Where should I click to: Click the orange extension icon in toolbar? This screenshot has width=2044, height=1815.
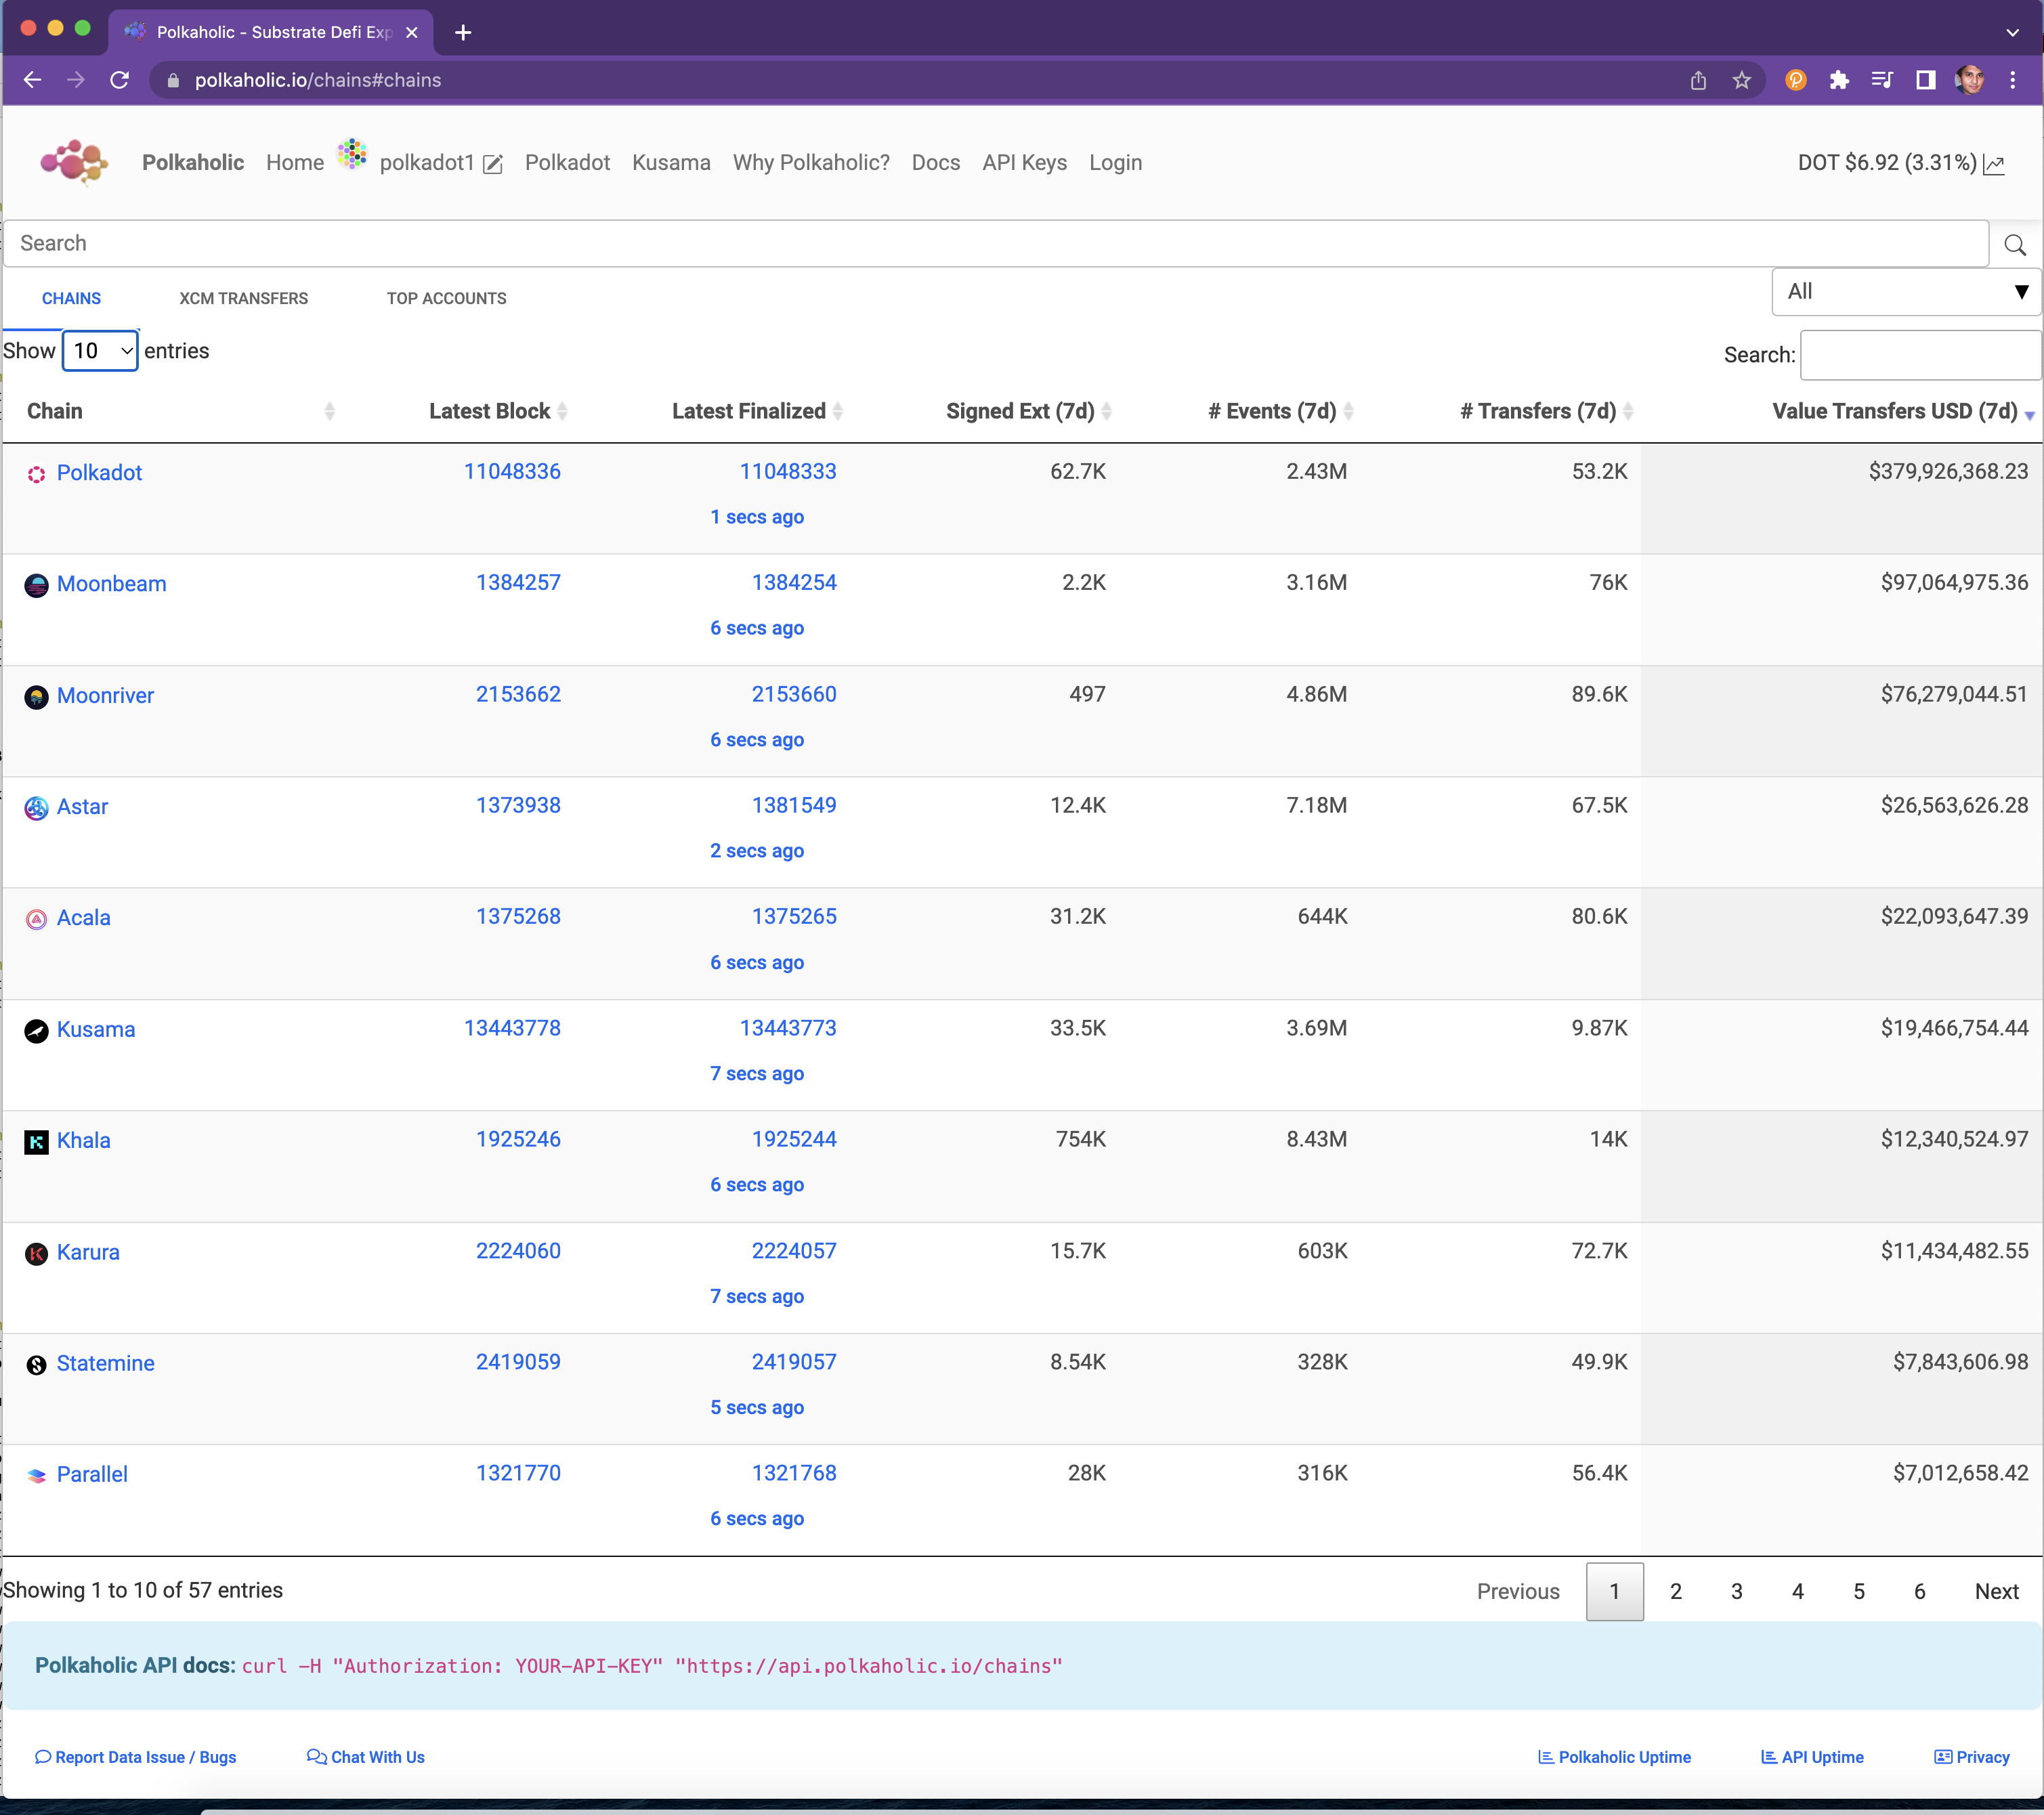(x=1796, y=80)
